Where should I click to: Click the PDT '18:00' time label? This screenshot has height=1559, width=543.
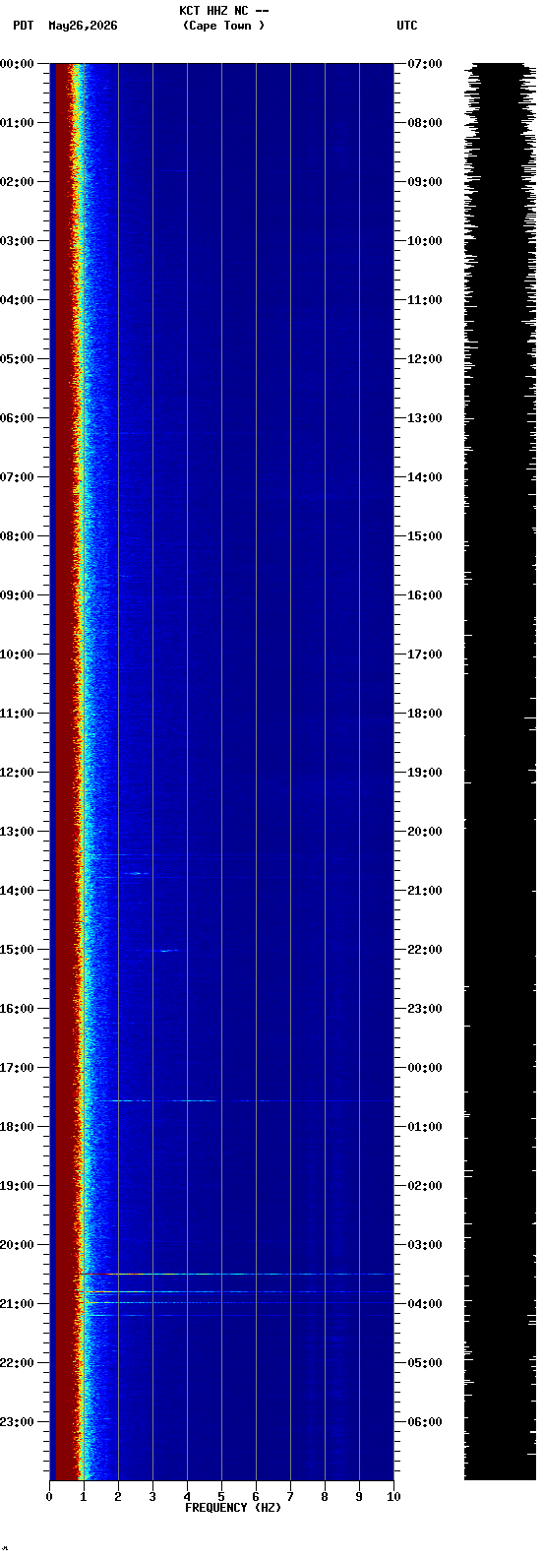18,1127
